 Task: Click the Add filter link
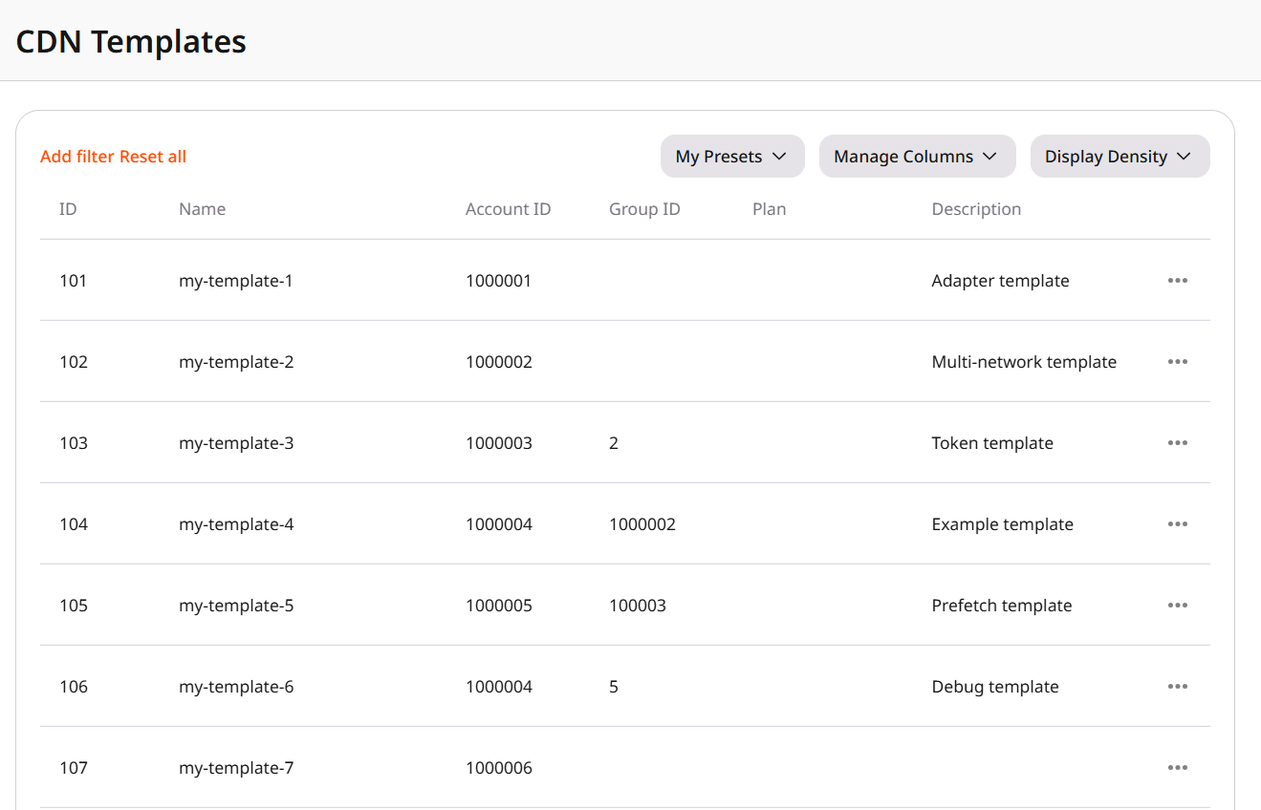click(x=77, y=157)
